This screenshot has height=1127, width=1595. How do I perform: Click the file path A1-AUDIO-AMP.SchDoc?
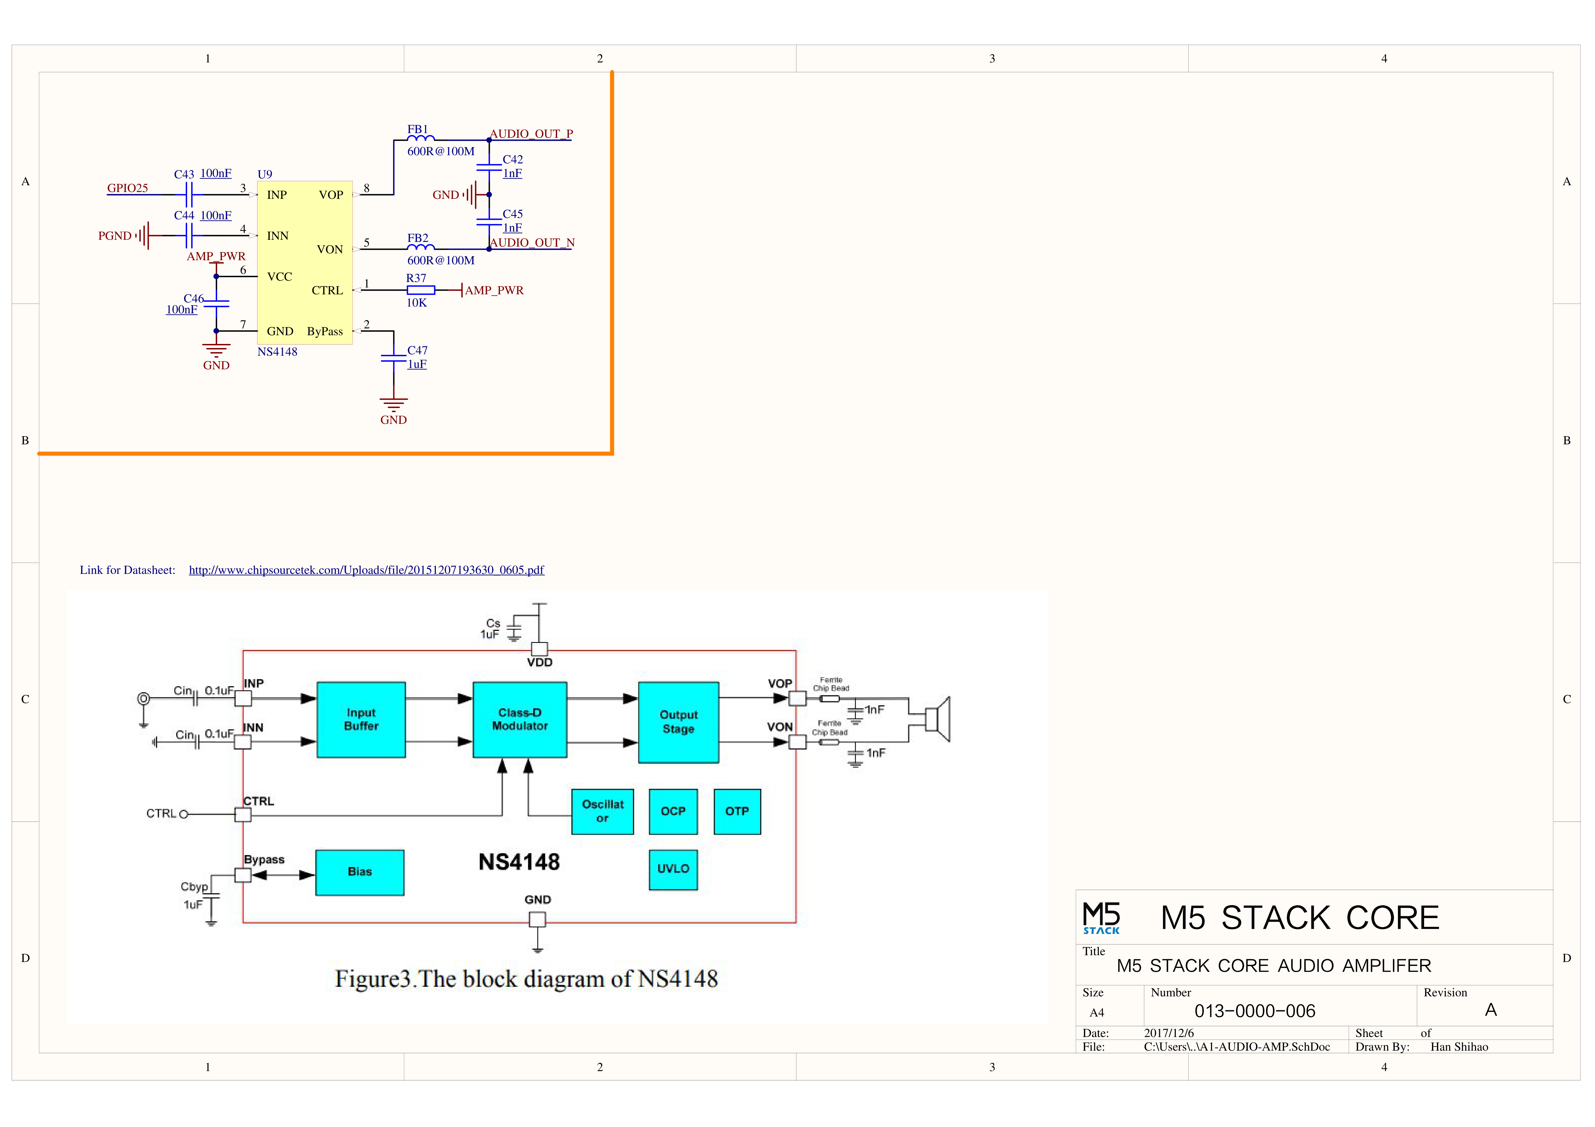click(x=1237, y=1047)
